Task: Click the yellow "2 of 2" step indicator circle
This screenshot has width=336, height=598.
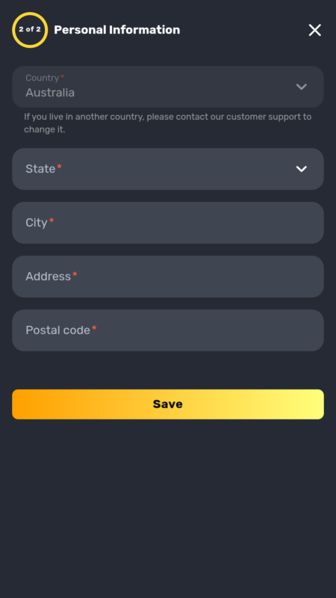Action: (30, 30)
